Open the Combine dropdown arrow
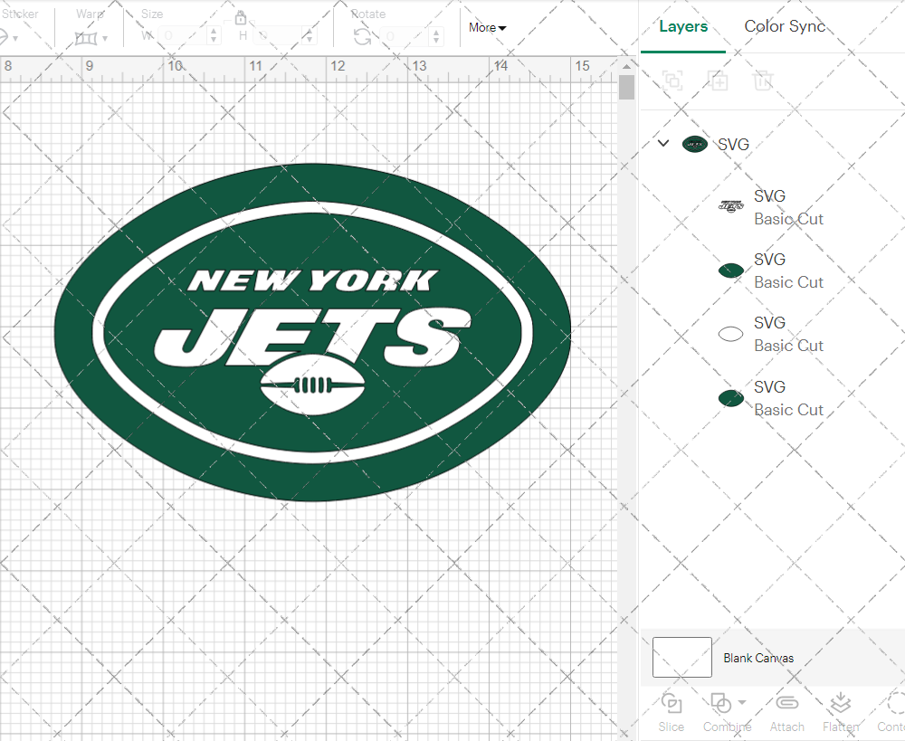 point(742,702)
